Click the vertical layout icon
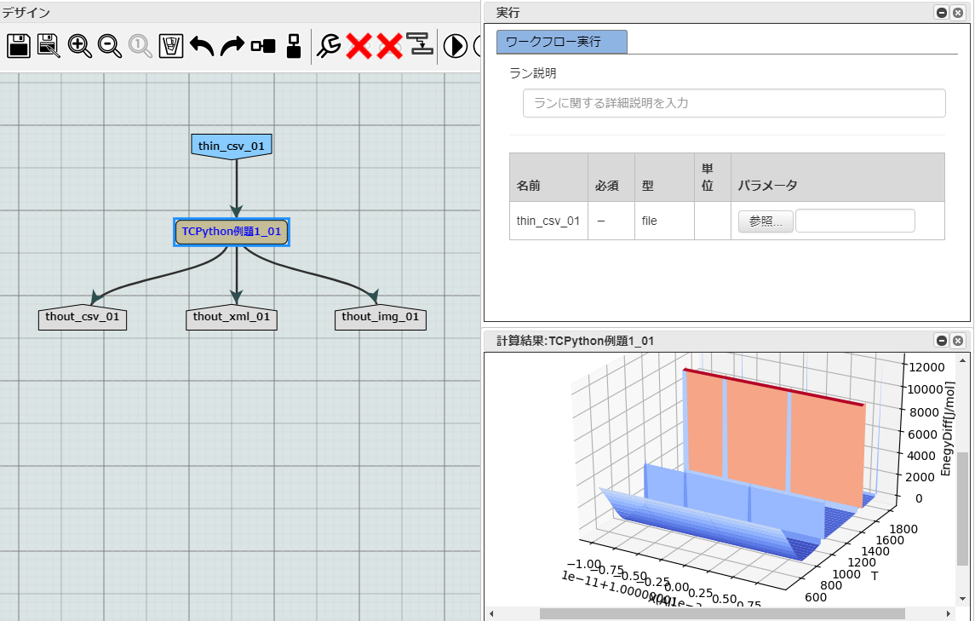The image size is (975, 621). (x=294, y=46)
